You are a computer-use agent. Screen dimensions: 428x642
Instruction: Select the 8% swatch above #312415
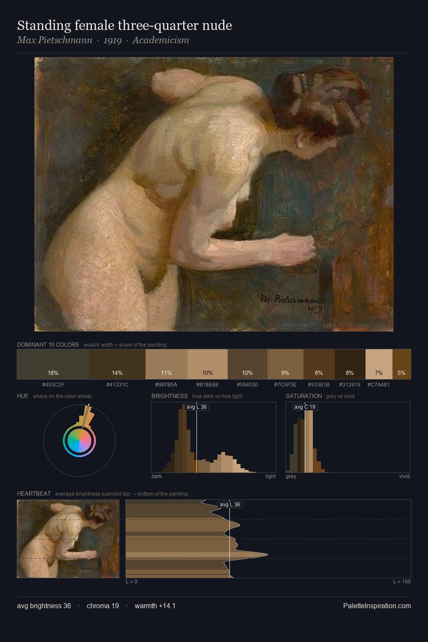[x=350, y=364]
